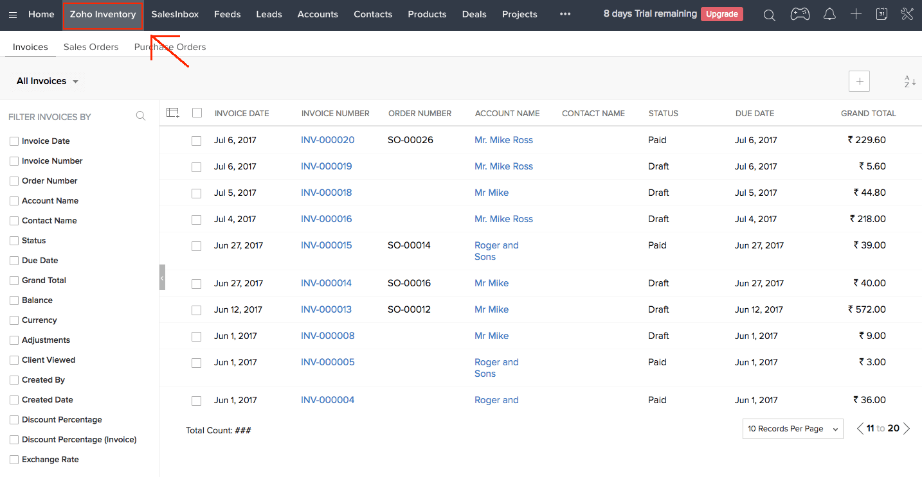Click order number SO-00026
Image resolution: width=922 pixels, height=477 pixels.
click(x=411, y=140)
